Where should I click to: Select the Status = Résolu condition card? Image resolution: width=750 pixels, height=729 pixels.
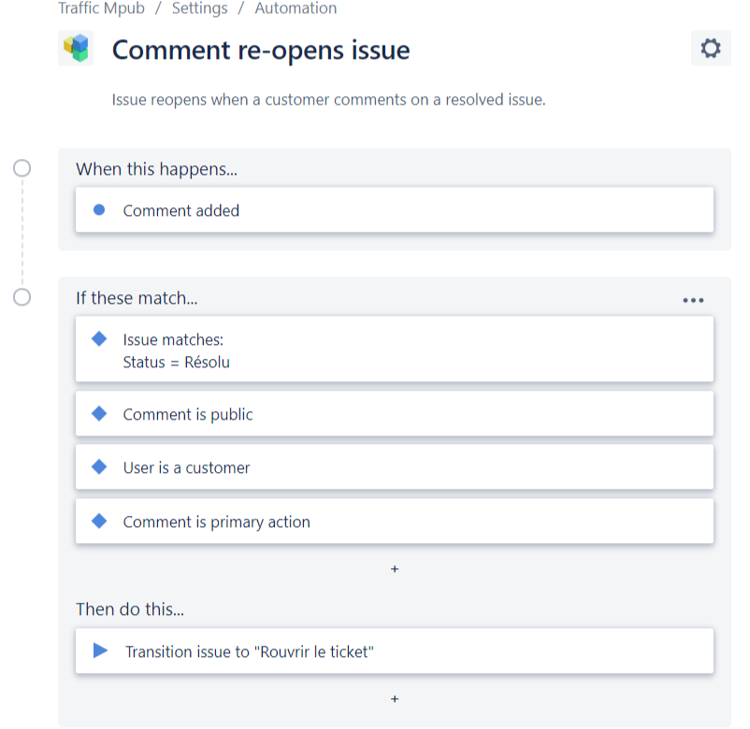(x=393, y=350)
